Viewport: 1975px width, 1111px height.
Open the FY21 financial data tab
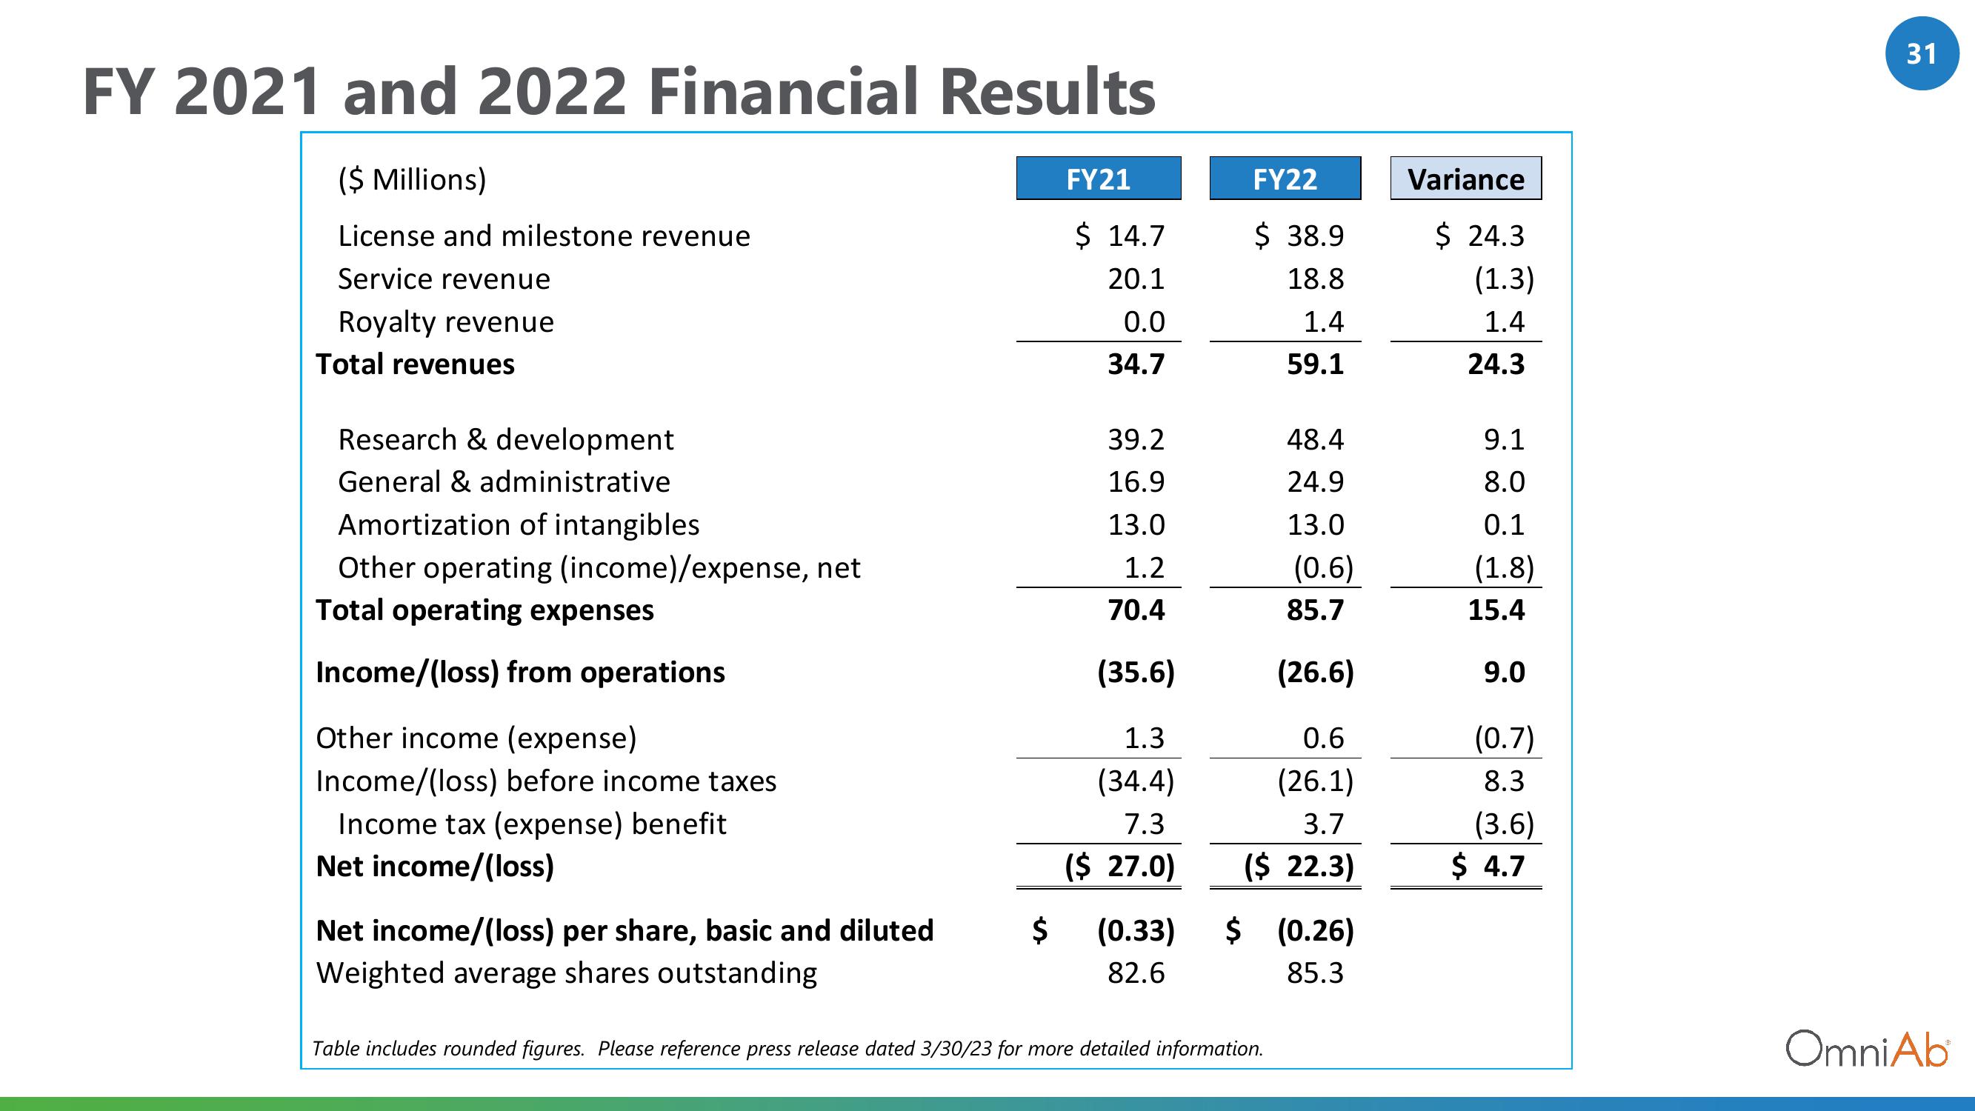(1097, 178)
